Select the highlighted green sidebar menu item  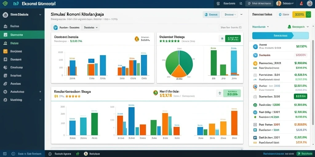pos(22,35)
